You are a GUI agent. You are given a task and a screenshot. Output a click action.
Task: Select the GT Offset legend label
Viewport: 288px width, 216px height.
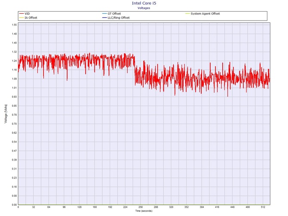click(x=114, y=14)
